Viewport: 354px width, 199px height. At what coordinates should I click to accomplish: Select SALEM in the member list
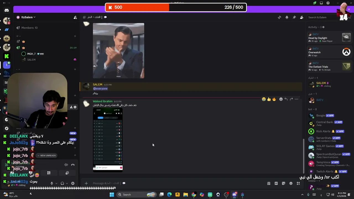click(x=329, y=84)
